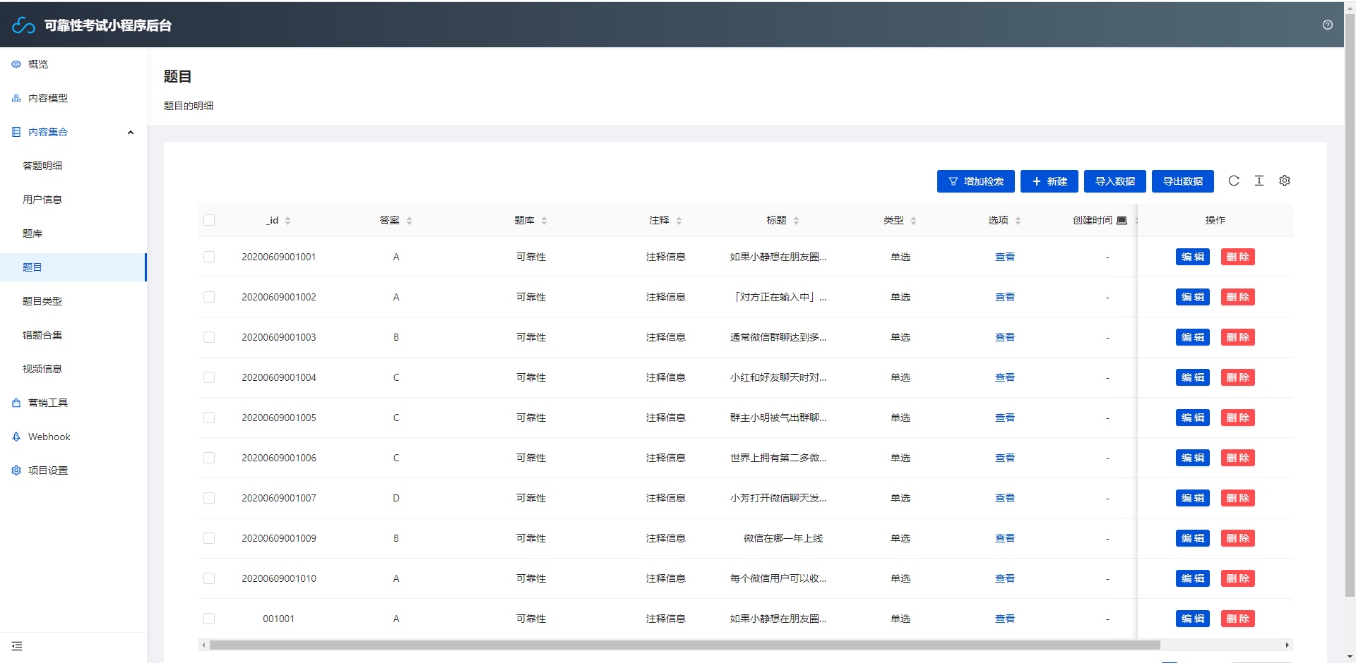
Task: Open column settings gear icon
Action: pyautogui.click(x=1285, y=181)
